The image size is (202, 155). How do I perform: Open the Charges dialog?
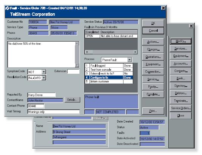[153, 49]
